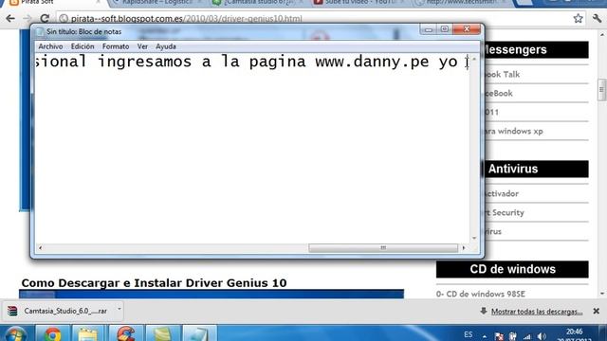
Task: Open the FaceBook link under Messengers
Action: (500, 94)
